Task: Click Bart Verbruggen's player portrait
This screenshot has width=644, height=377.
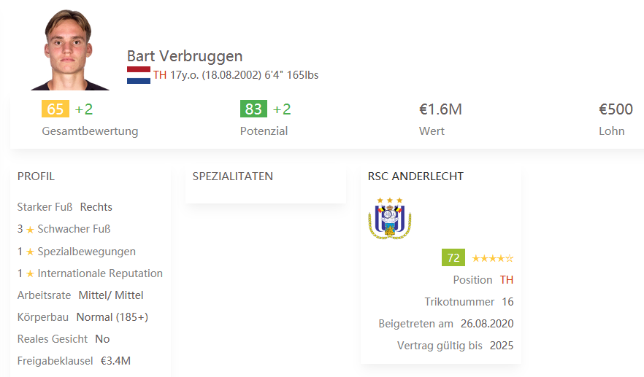Action: [x=69, y=50]
